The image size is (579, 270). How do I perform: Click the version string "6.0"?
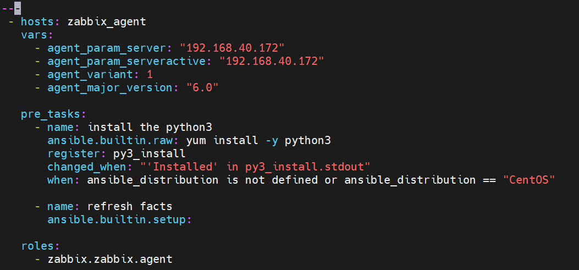click(202, 87)
